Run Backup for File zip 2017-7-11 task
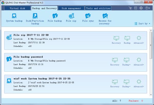154x105 pixels. tap(127, 39)
